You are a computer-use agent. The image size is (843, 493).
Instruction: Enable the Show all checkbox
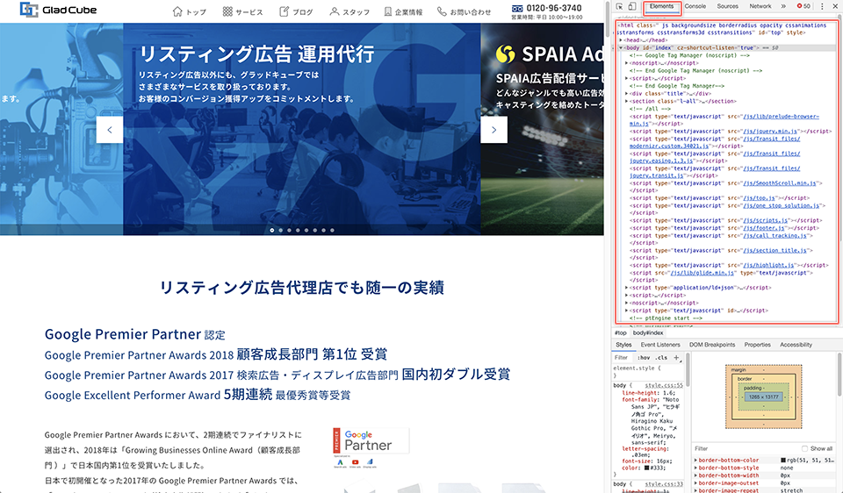tap(805, 448)
